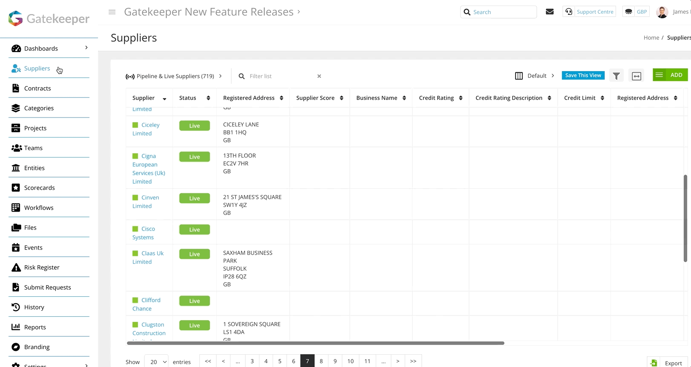Click the Teams sidebar icon
This screenshot has height=367, width=691.
pyautogui.click(x=17, y=148)
